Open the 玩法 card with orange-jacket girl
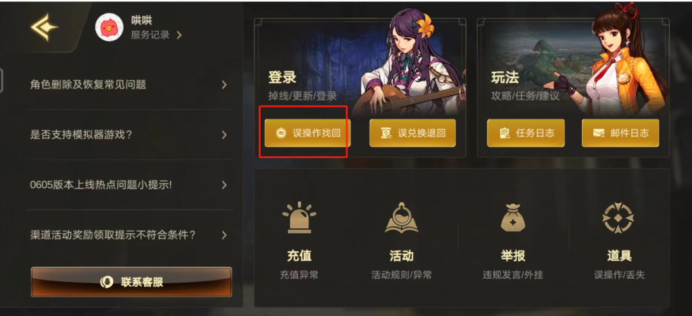 click(x=573, y=87)
